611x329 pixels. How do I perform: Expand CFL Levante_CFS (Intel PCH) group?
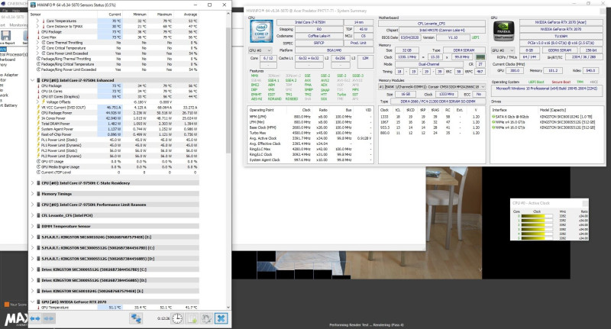32,215
